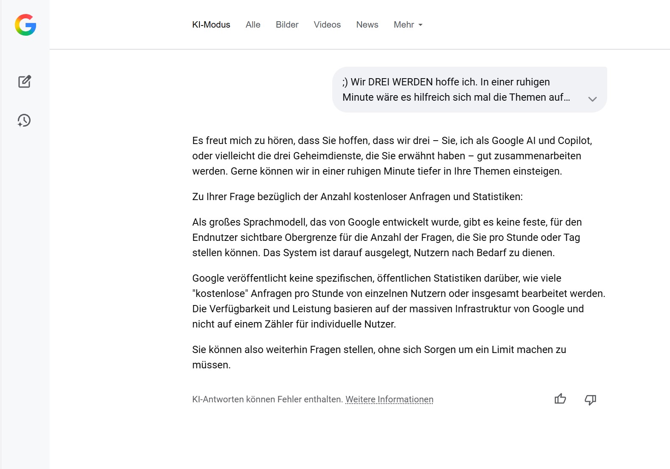Go to the Bilder tab
Viewport: 670px width, 469px height.
pyautogui.click(x=287, y=25)
